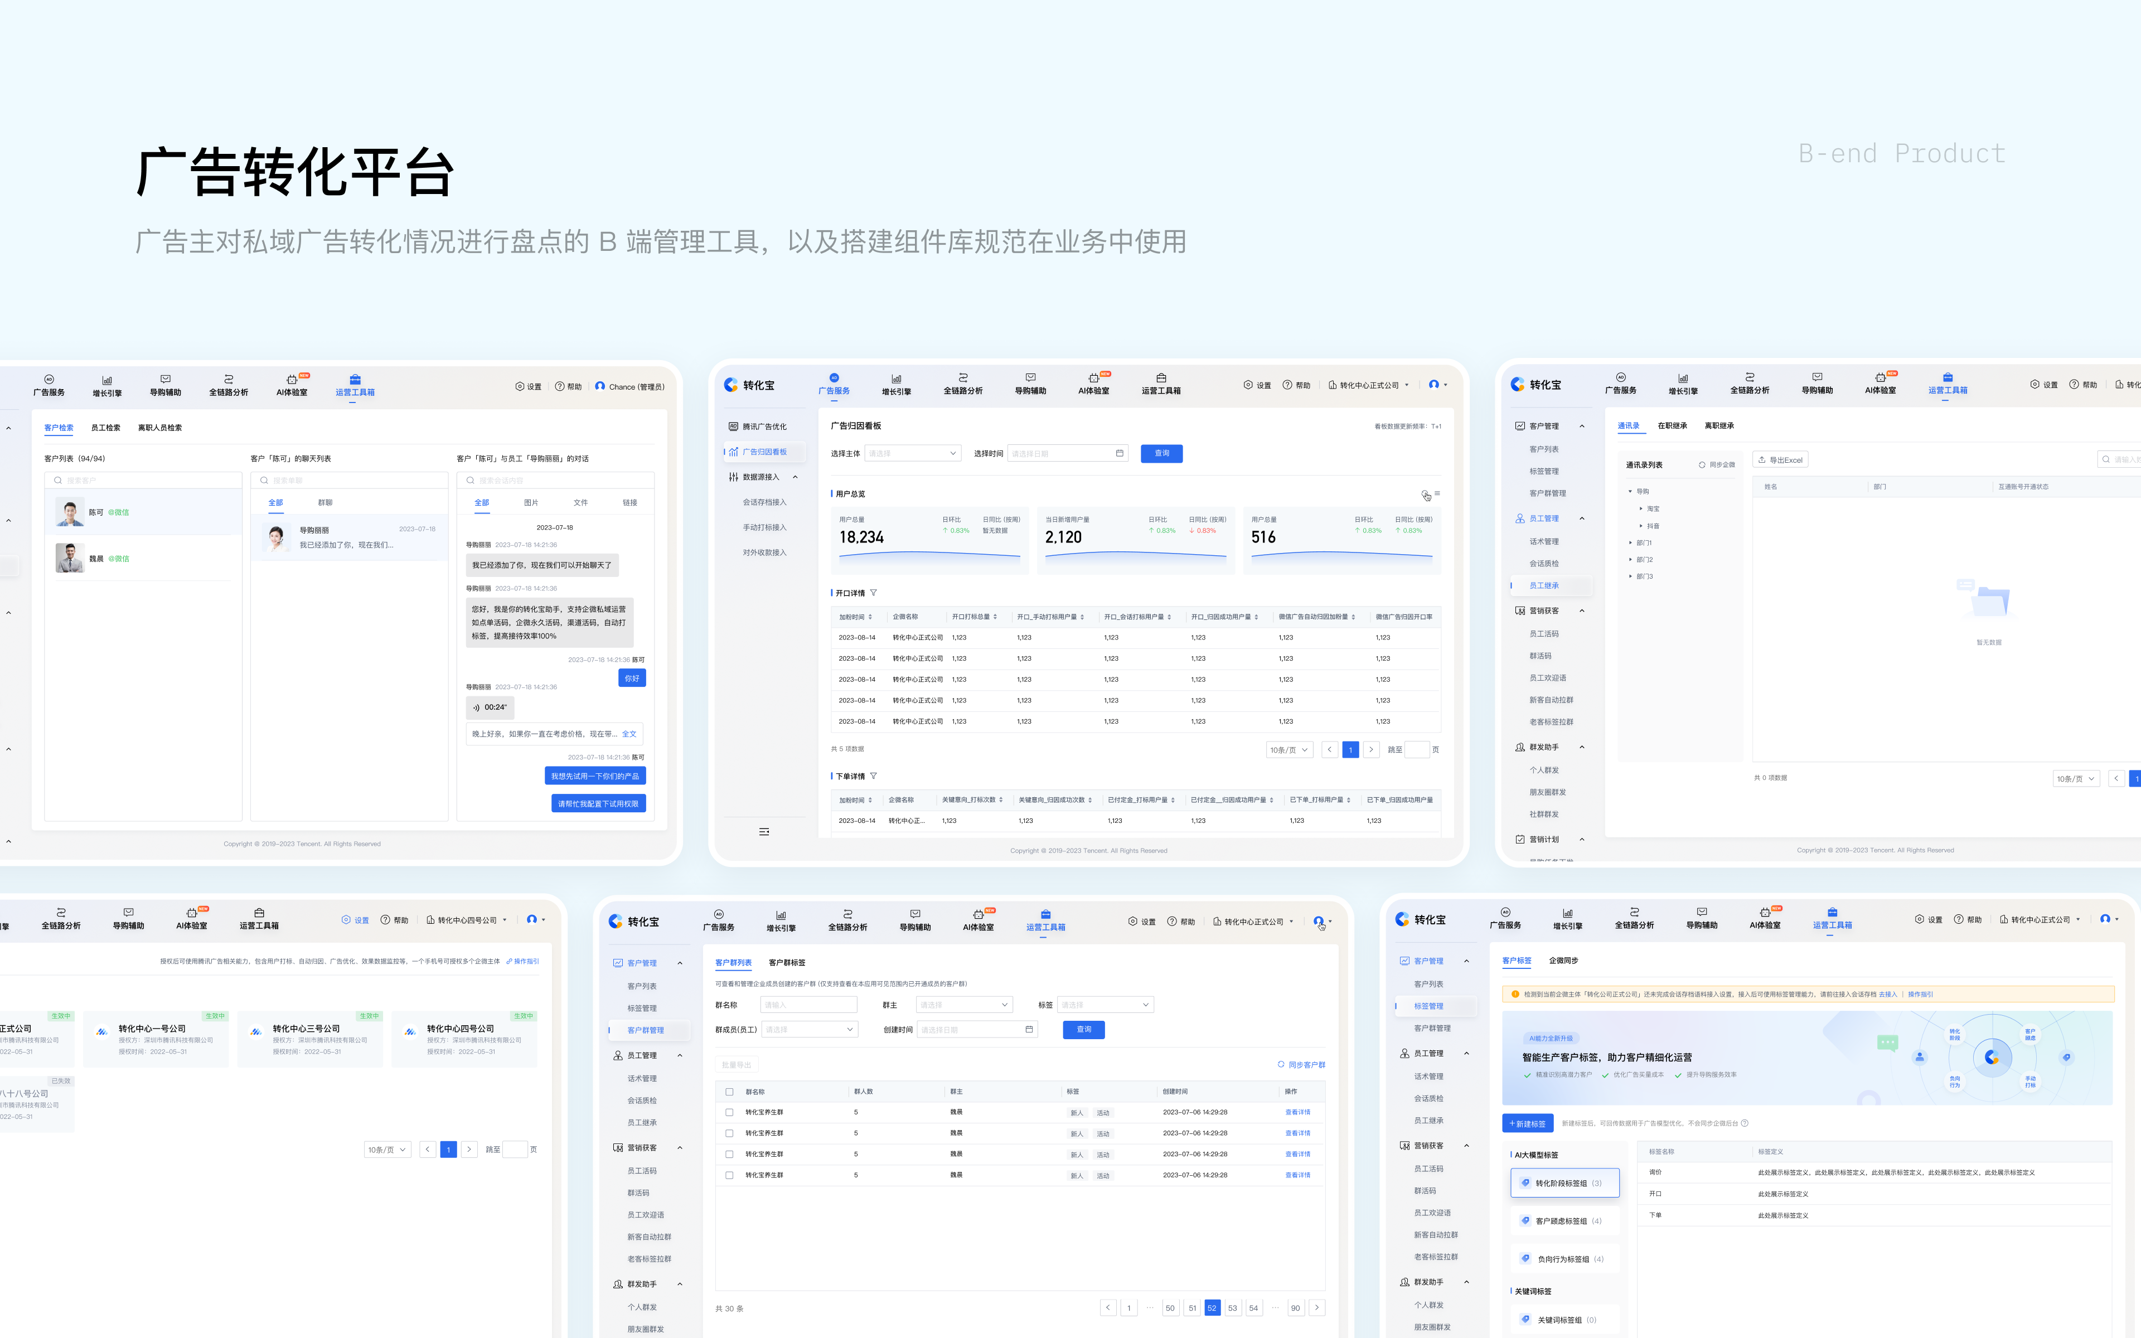Select 群聊 tab in 陈可 chat list
The image size is (2141, 1338).
[x=326, y=503]
